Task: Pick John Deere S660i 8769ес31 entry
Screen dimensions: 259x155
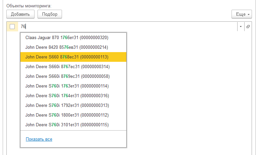Action: tap(67, 76)
